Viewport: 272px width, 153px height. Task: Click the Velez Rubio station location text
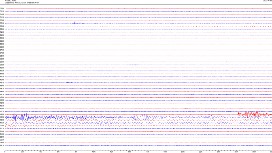click(22, 3)
